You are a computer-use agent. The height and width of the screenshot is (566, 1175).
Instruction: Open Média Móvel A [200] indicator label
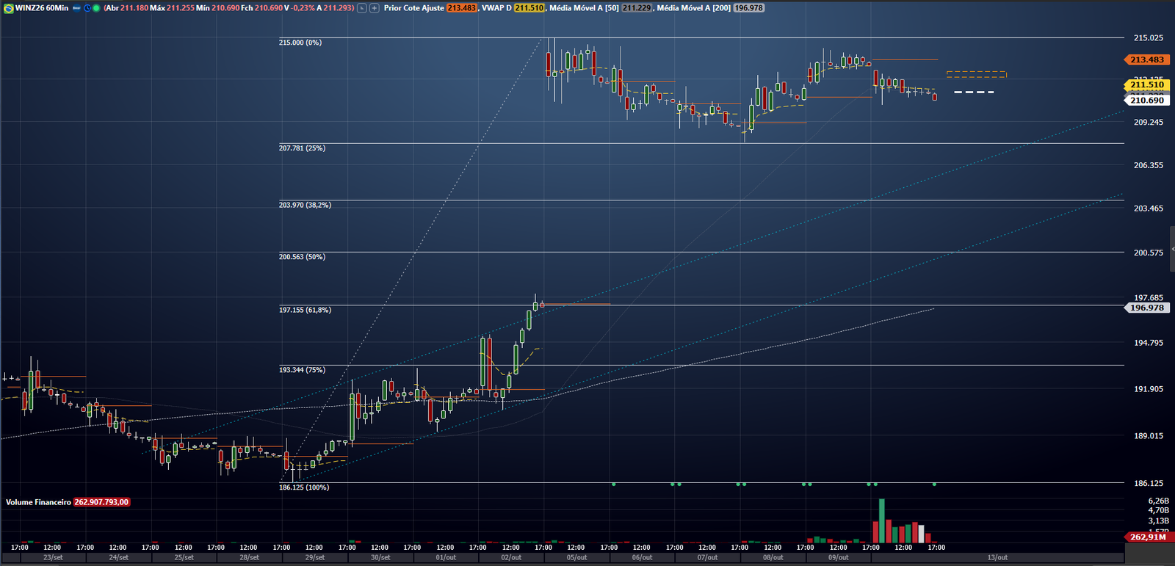694,8
